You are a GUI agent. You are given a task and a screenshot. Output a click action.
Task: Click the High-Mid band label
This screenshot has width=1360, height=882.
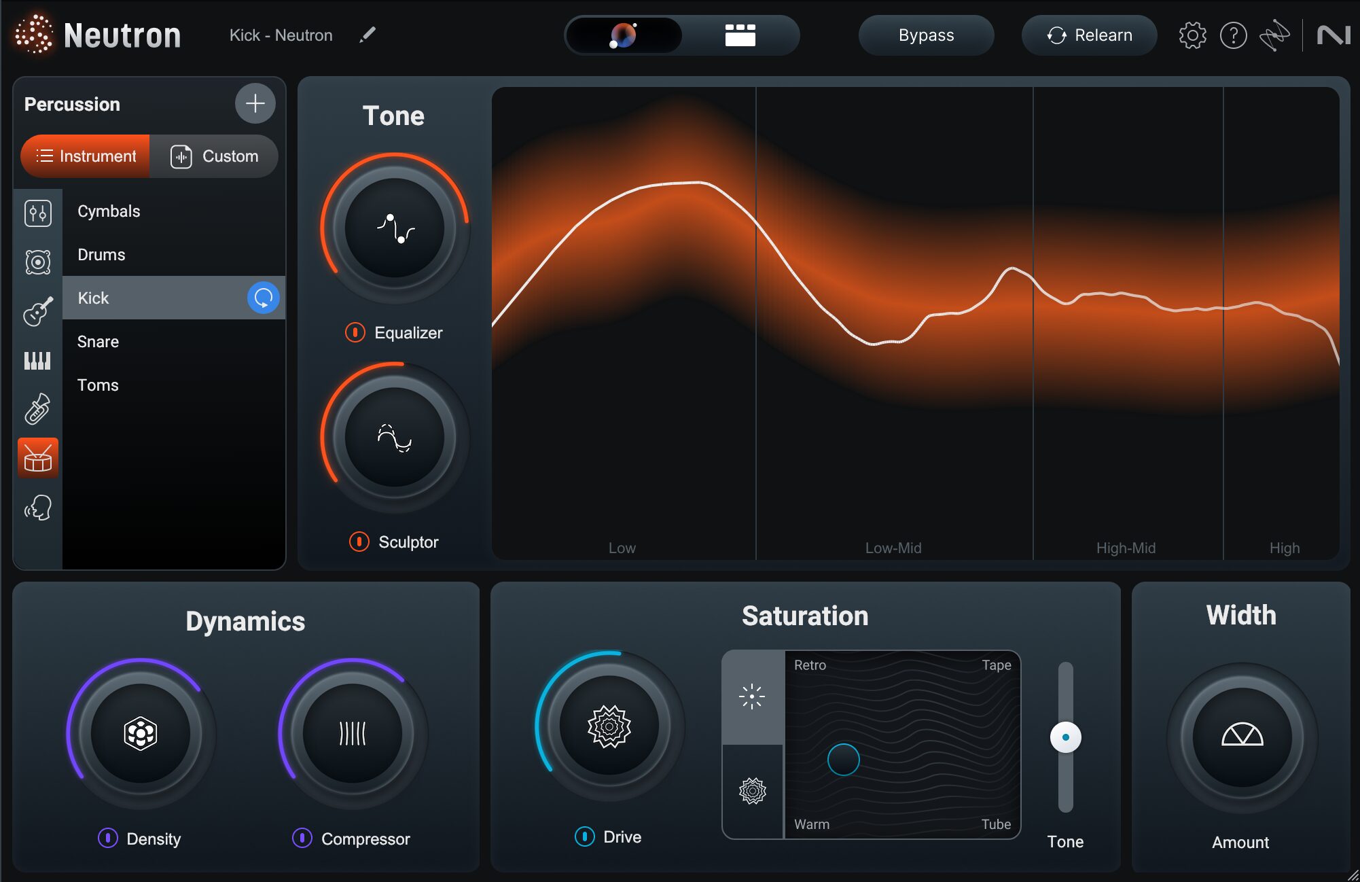tap(1126, 548)
